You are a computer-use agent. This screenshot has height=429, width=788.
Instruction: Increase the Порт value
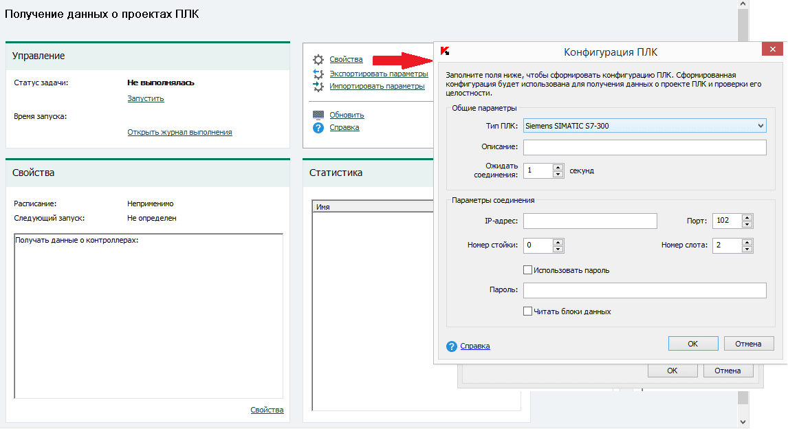747,217
